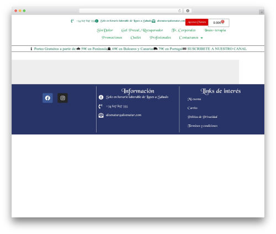The height and width of the screenshot is (234, 276).
Task: Reload page with browser refresh icon
Action: (179, 11)
